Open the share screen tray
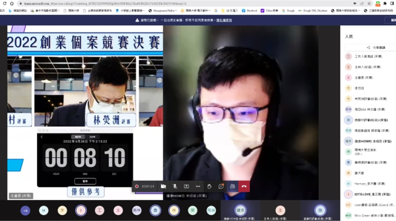The width and height of the screenshot is (396, 221). click(x=186, y=186)
